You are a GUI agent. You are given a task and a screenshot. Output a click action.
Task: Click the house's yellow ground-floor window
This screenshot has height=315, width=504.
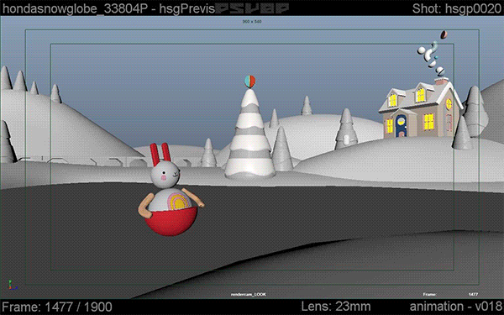pyautogui.click(x=428, y=122)
